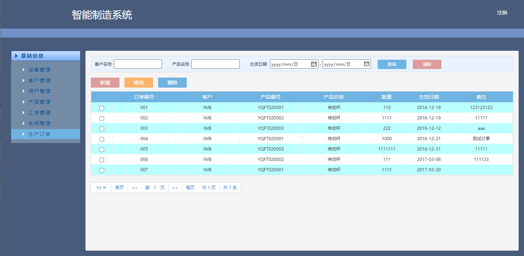Click the 删除 delete button
The width and height of the screenshot is (524, 256).
click(x=172, y=83)
